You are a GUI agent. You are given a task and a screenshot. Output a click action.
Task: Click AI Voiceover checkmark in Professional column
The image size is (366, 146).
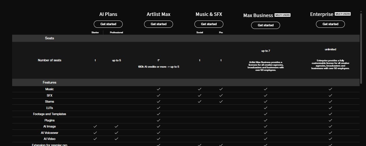pyautogui.click(x=116, y=133)
